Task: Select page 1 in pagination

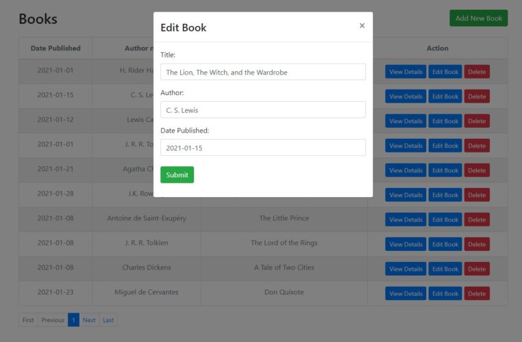Action: 73,320
